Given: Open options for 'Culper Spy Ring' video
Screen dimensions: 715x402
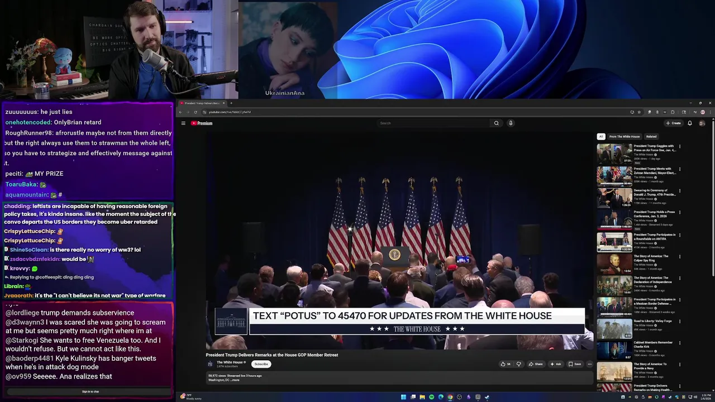Looking at the screenshot, I should 680,257.
